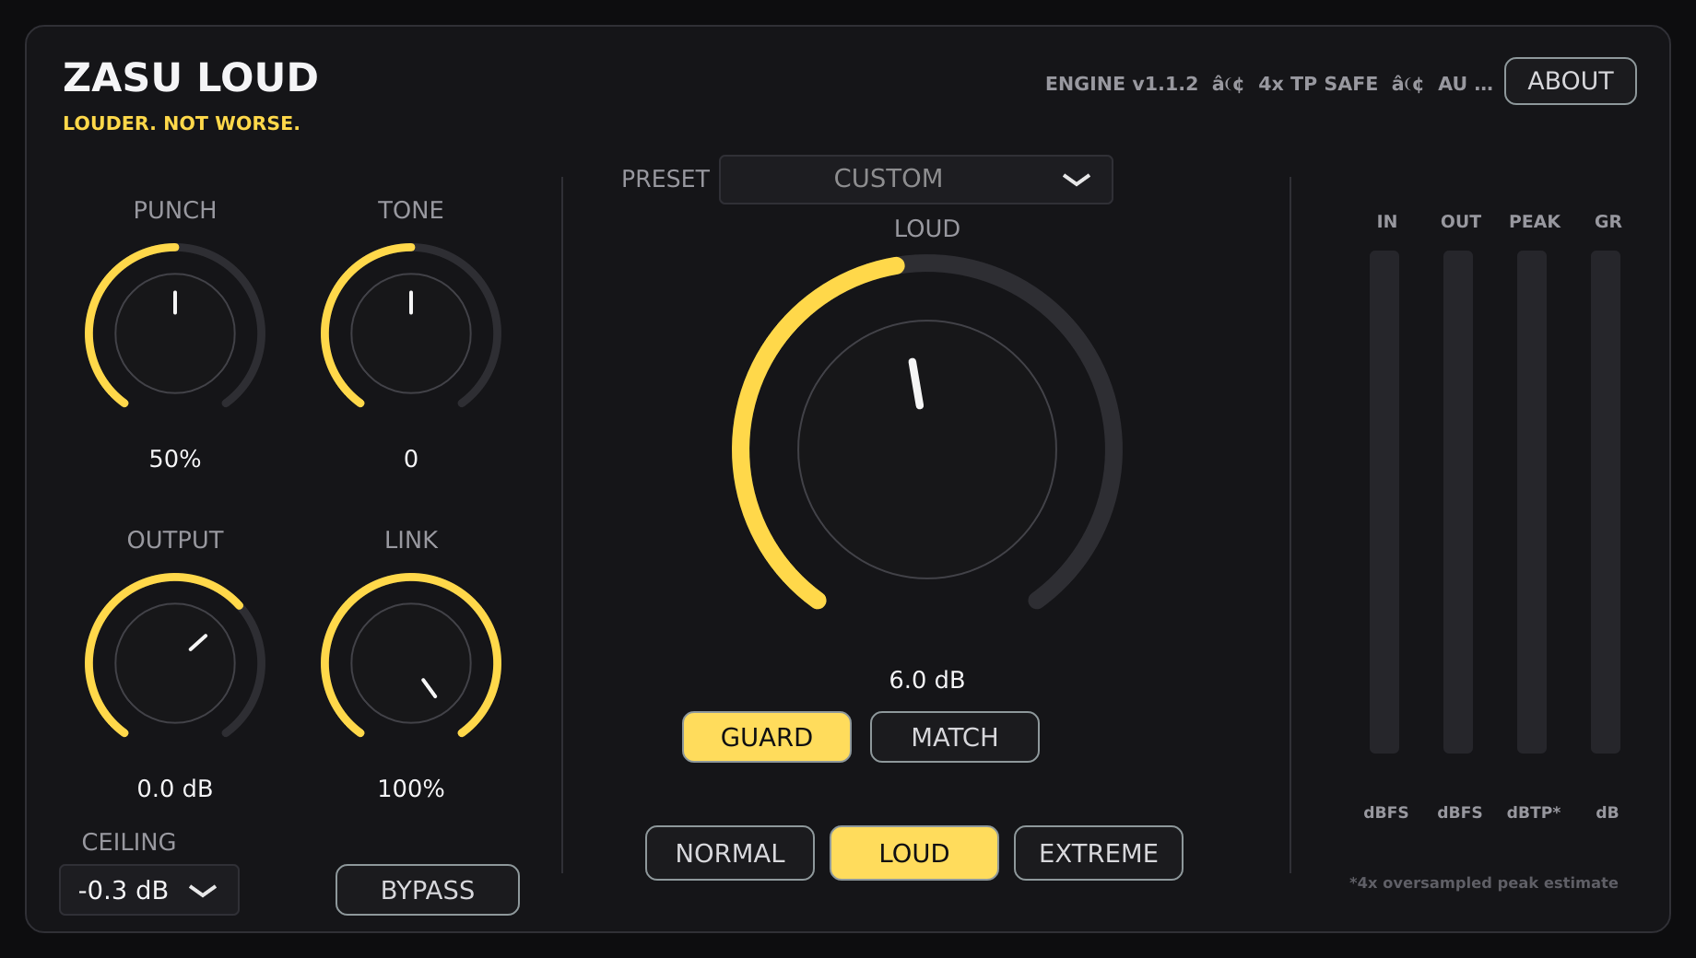Open the CUSTOM preset dropdown
1696x958 pixels.
pyautogui.click(x=916, y=179)
